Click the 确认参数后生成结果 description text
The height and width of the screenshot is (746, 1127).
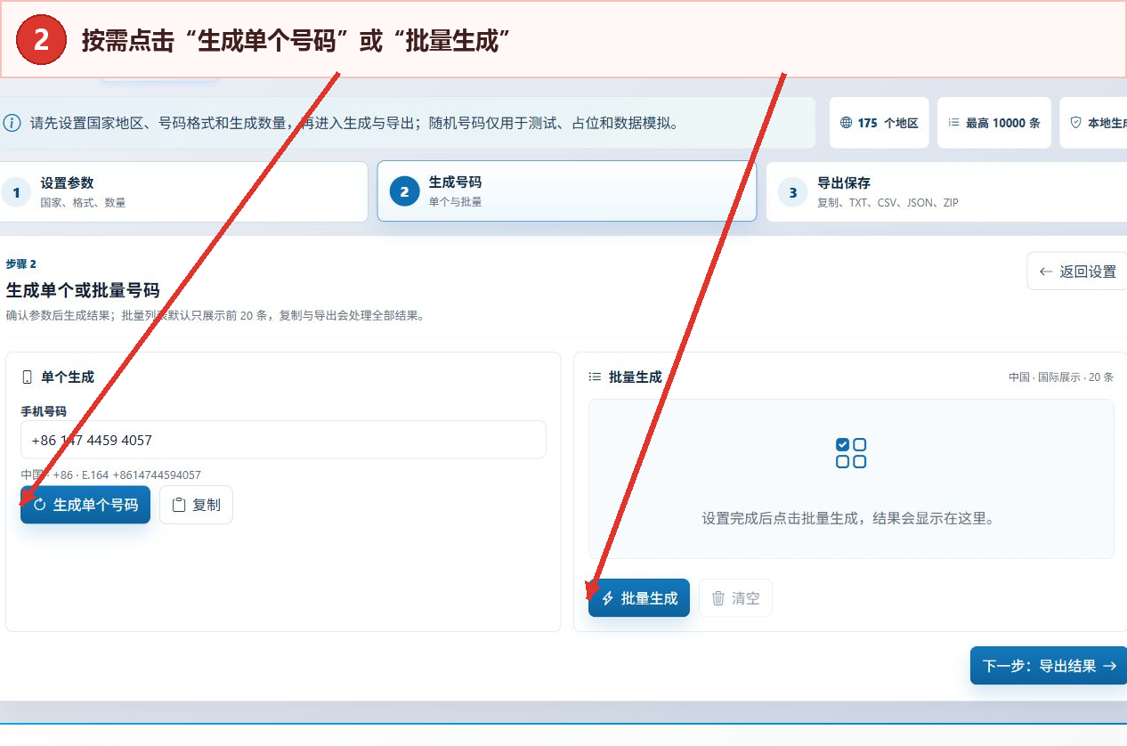215,315
